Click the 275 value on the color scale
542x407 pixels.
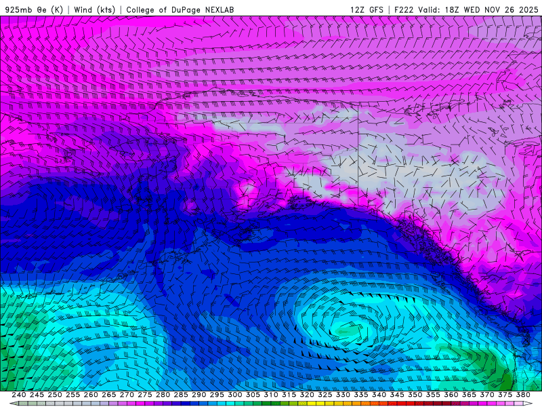pyautogui.click(x=145, y=395)
